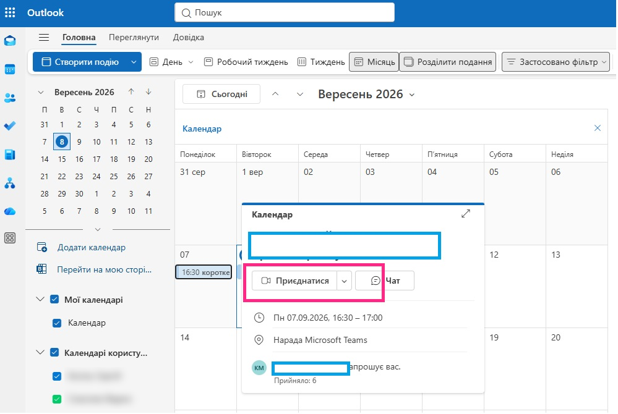The width and height of the screenshot is (618, 414).
Task: Toggle Розділити подання
Action: pos(448,62)
